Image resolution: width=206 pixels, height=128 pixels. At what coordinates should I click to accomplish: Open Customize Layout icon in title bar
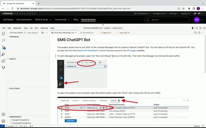[x=204, y=28]
